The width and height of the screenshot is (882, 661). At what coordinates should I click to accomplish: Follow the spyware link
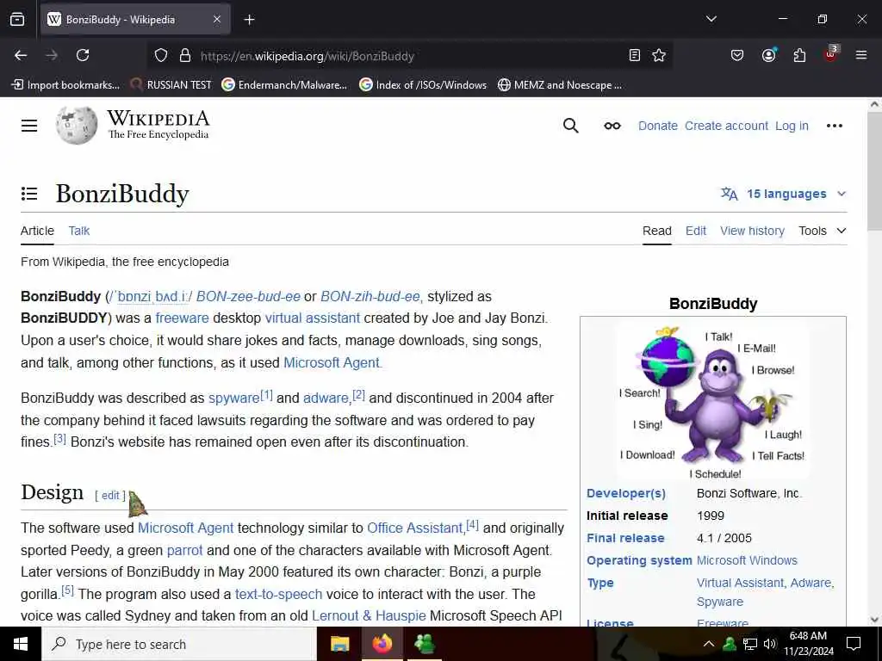tap(233, 398)
